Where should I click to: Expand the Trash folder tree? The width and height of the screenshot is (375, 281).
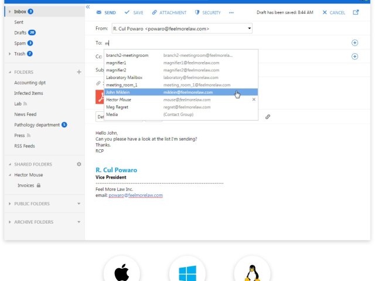tap(9, 54)
